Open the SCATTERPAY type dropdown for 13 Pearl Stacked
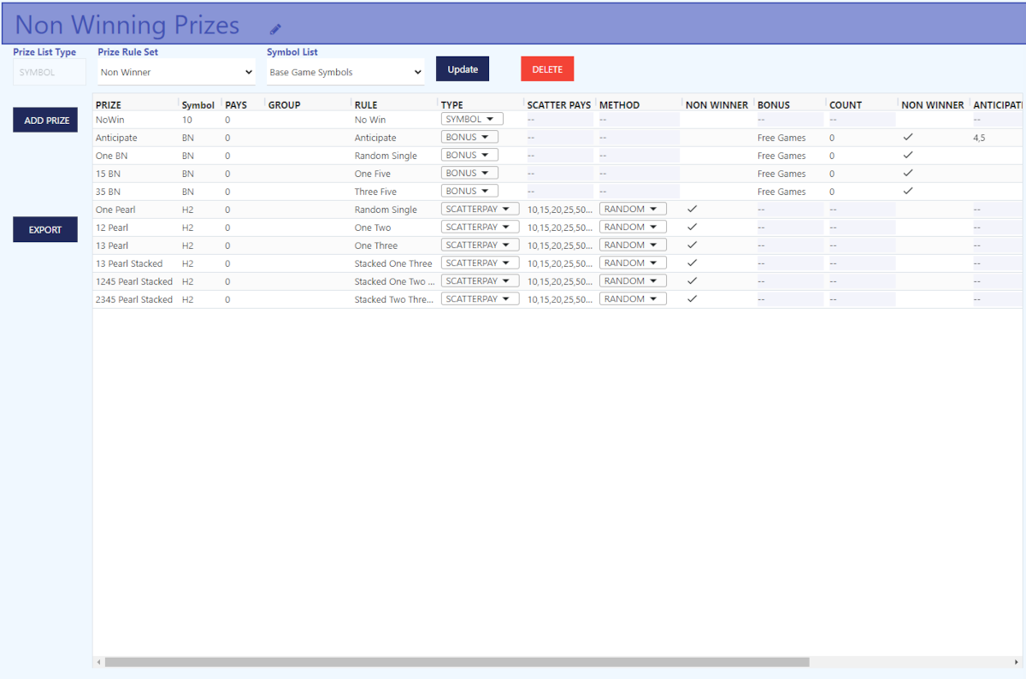This screenshot has height=679, width=1026. (479, 263)
